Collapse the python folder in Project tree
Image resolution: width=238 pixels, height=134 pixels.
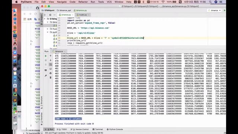(x=48, y=32)
